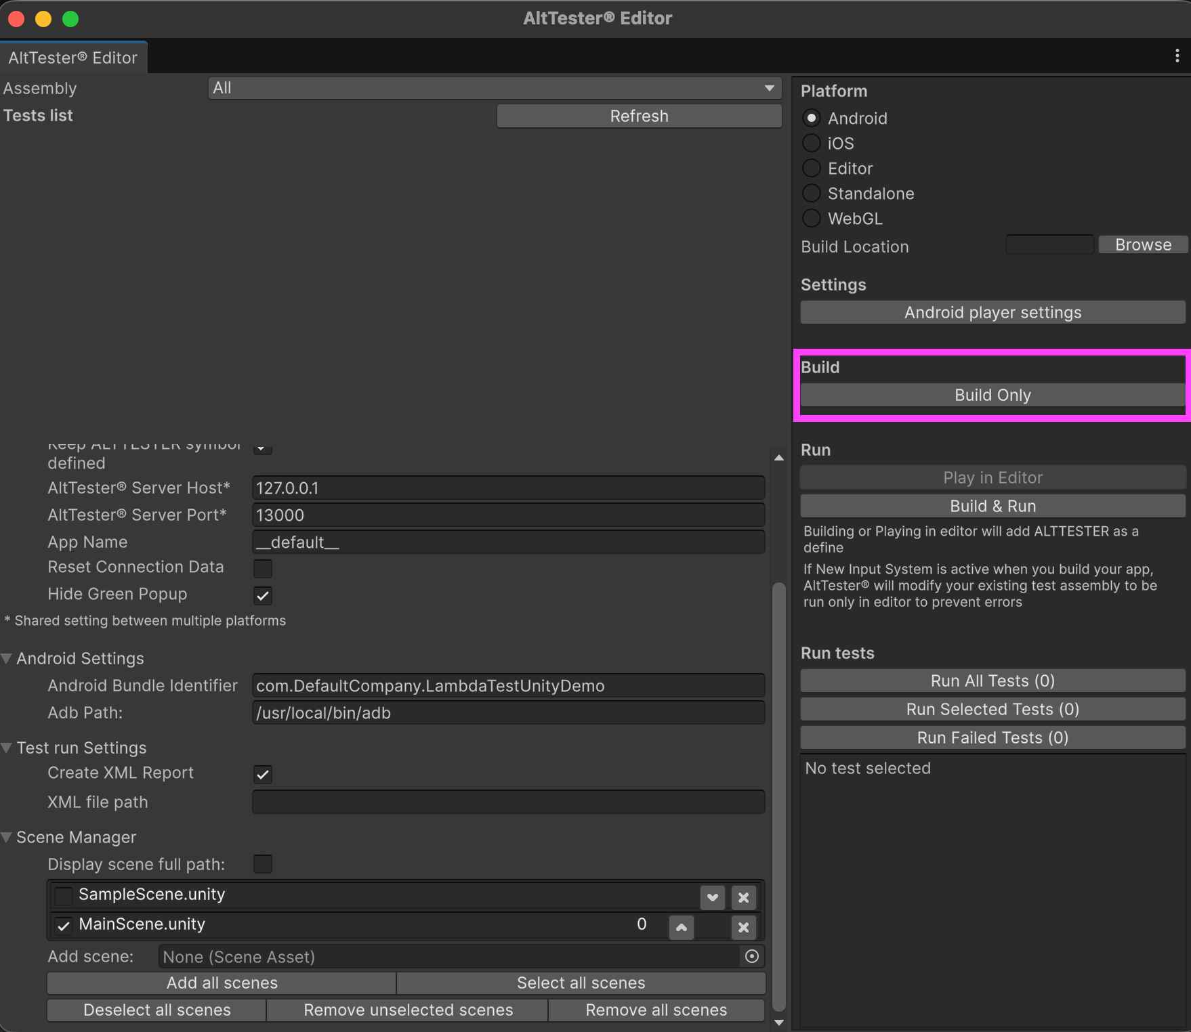Click the 'Tests list' heading
This screenshot has width=1191, height=1032.
coord(38,115)
